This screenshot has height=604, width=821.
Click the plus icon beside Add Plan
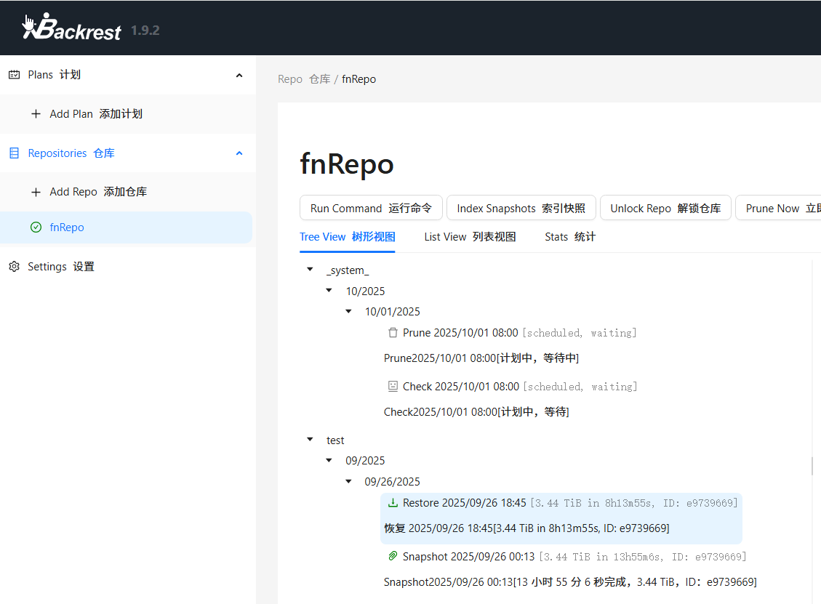[x=36, y=114]
